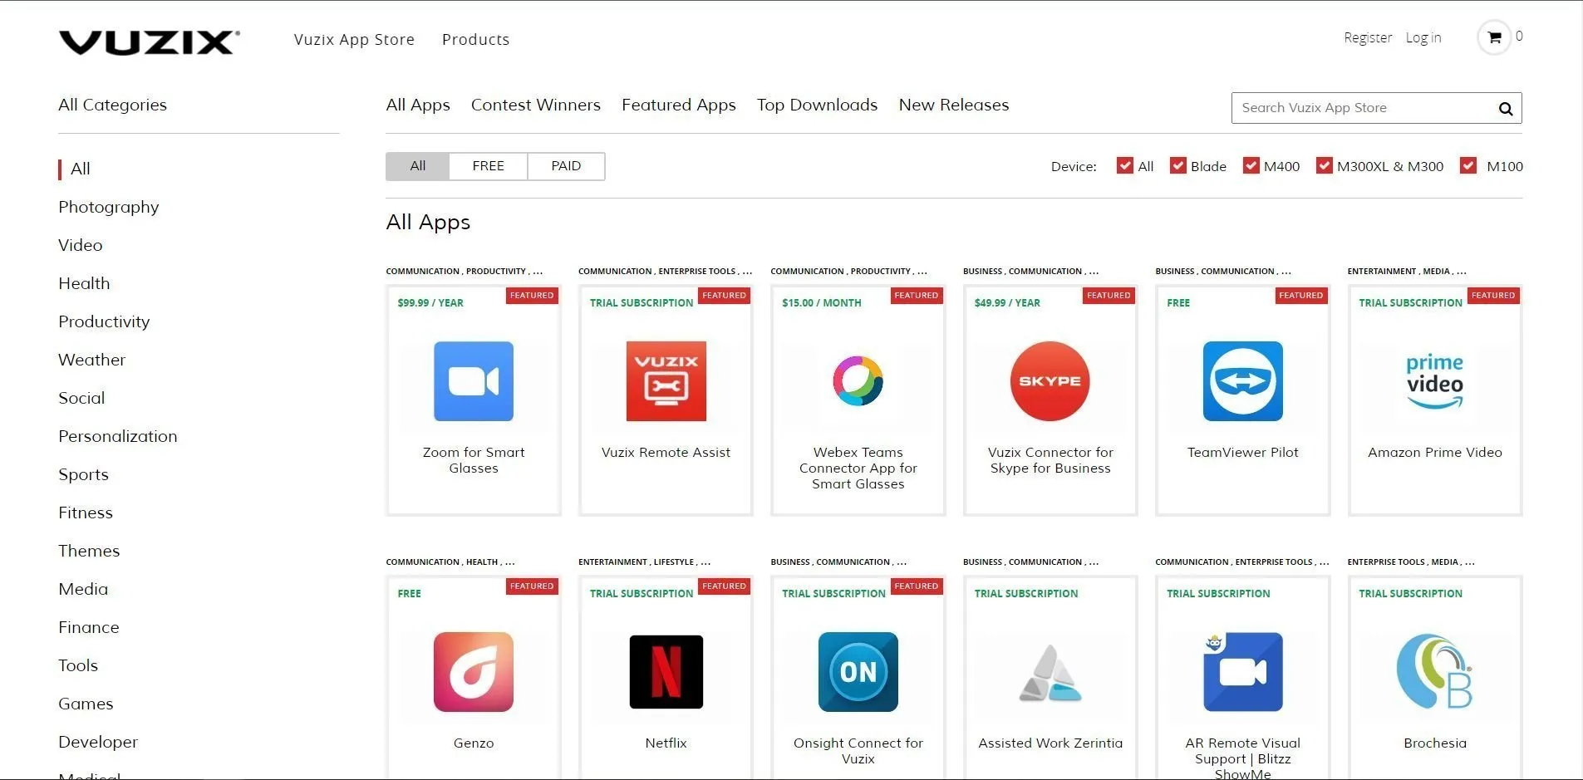Switch to the Featured Apps tab

(679, 105)
